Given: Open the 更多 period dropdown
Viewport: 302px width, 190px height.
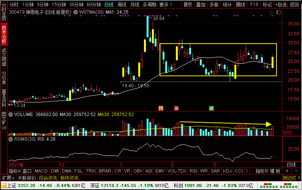Looking at the screenshot, I should click(164, 5).
